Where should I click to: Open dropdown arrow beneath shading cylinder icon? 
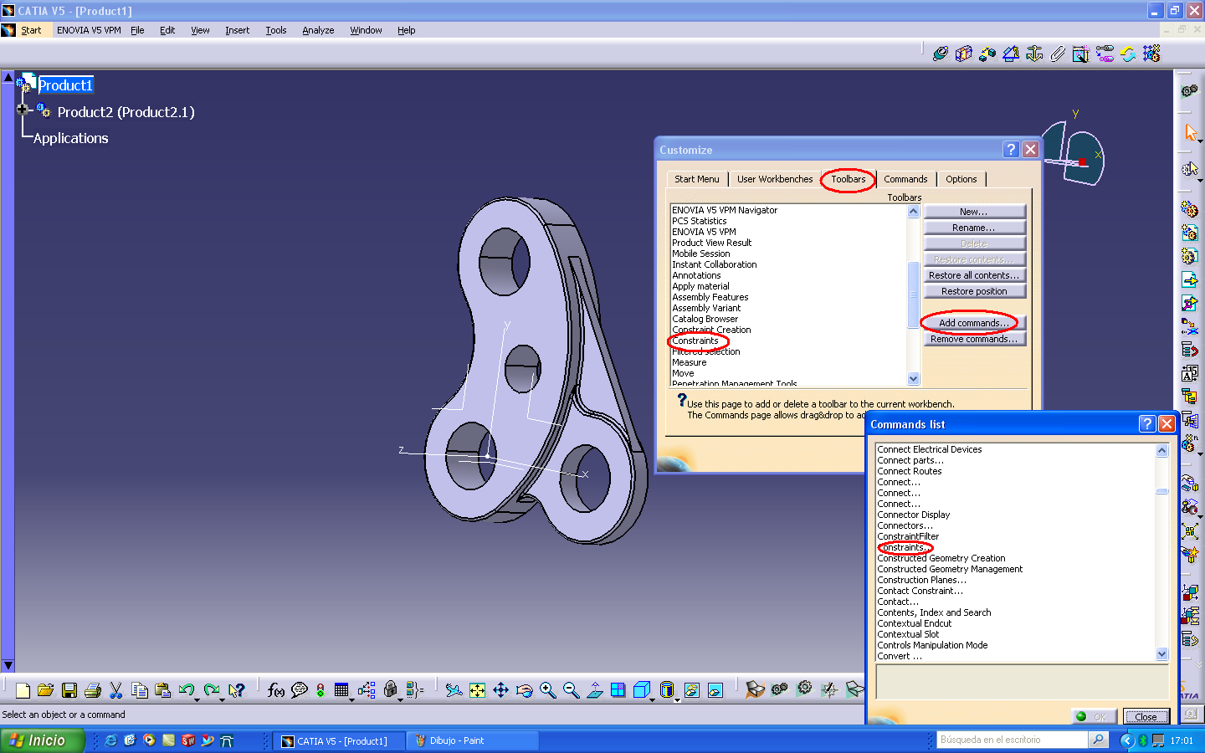click(x=676, y=700)
